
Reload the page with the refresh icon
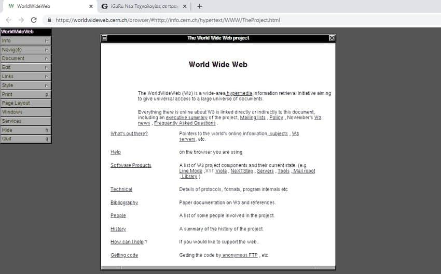point(34,20)
